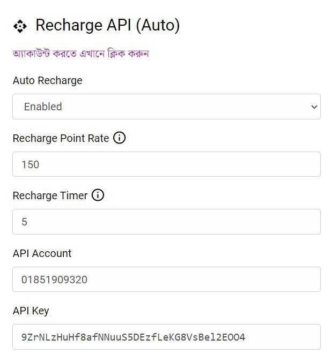Click the 'Auto Recharge' label
Viewport: 331px width, 362px height.
(47, 81)
